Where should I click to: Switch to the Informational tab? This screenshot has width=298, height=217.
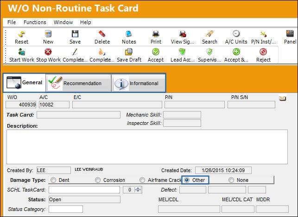139,83
